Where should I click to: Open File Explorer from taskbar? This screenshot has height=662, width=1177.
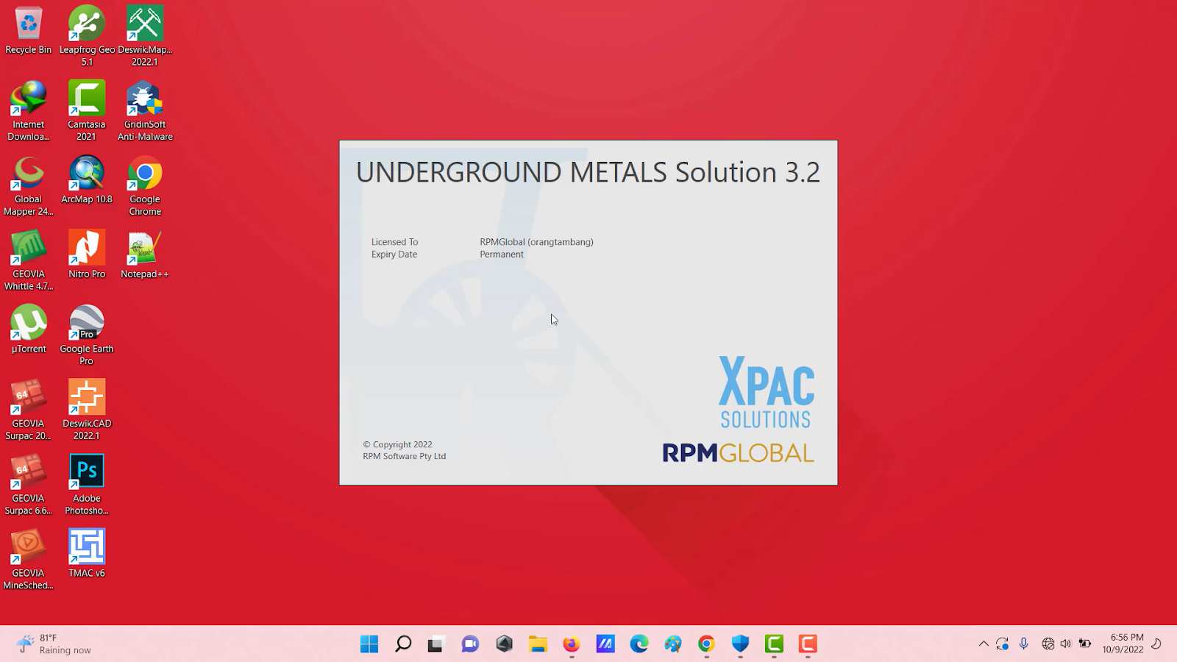pos(538,644)
